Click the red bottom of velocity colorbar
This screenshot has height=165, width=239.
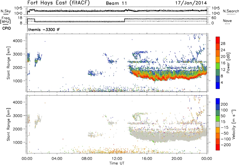tap(218, 147)
